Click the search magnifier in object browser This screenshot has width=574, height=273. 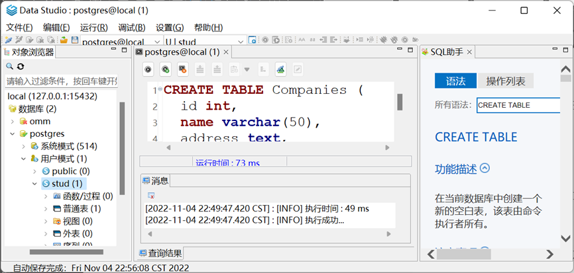[x=10, y=66]
